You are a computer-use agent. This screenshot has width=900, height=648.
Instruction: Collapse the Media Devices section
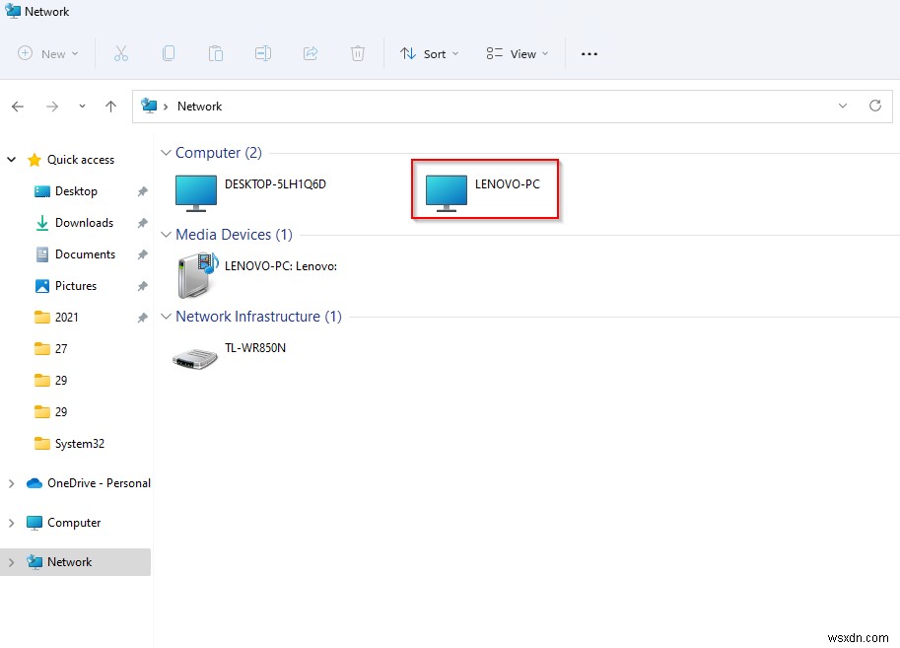point(165,235)
